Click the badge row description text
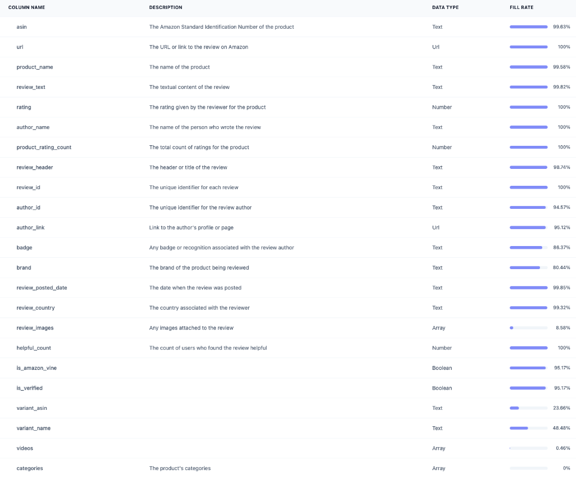 pyautogui.click(x=220, y=247)
